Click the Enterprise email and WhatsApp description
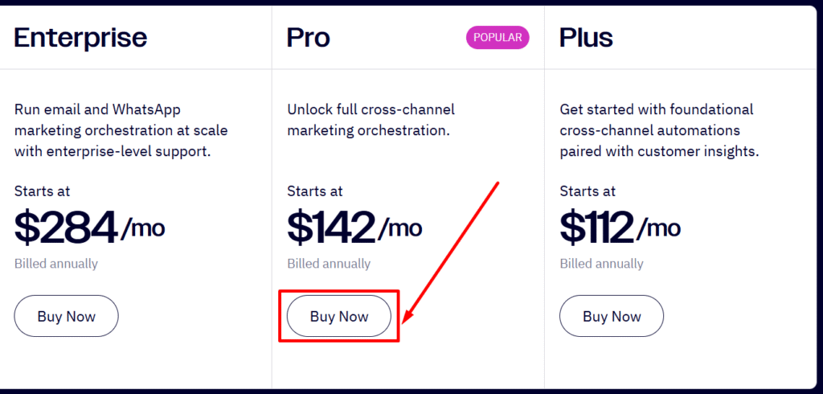The height and width of the screenshot is (394, 823). [x=113, y=129]
